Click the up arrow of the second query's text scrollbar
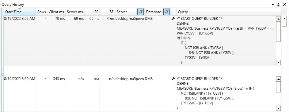 point(278,79)
